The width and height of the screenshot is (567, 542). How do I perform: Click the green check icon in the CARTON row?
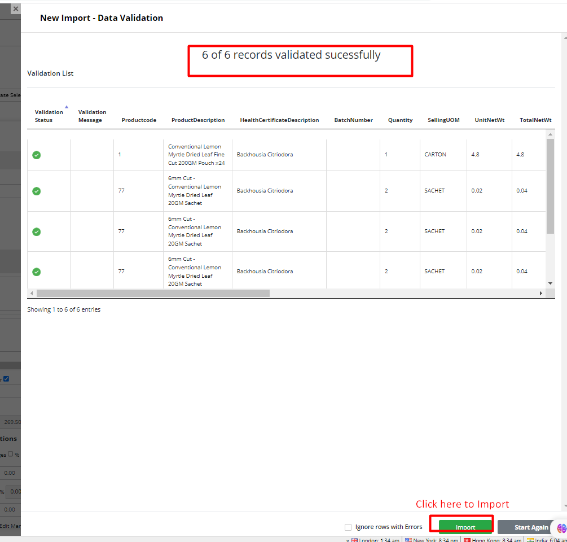37,155
